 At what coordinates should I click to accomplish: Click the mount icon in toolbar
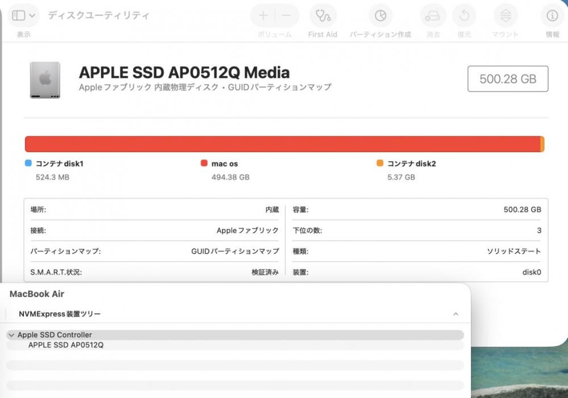click(x=505, y=16)
